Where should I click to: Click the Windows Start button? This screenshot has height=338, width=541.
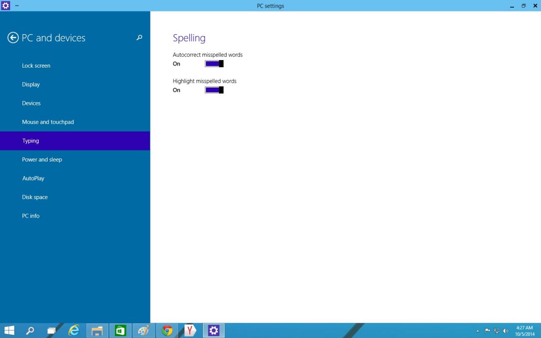(9, 330)
